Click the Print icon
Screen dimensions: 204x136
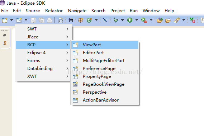[49, 20]
